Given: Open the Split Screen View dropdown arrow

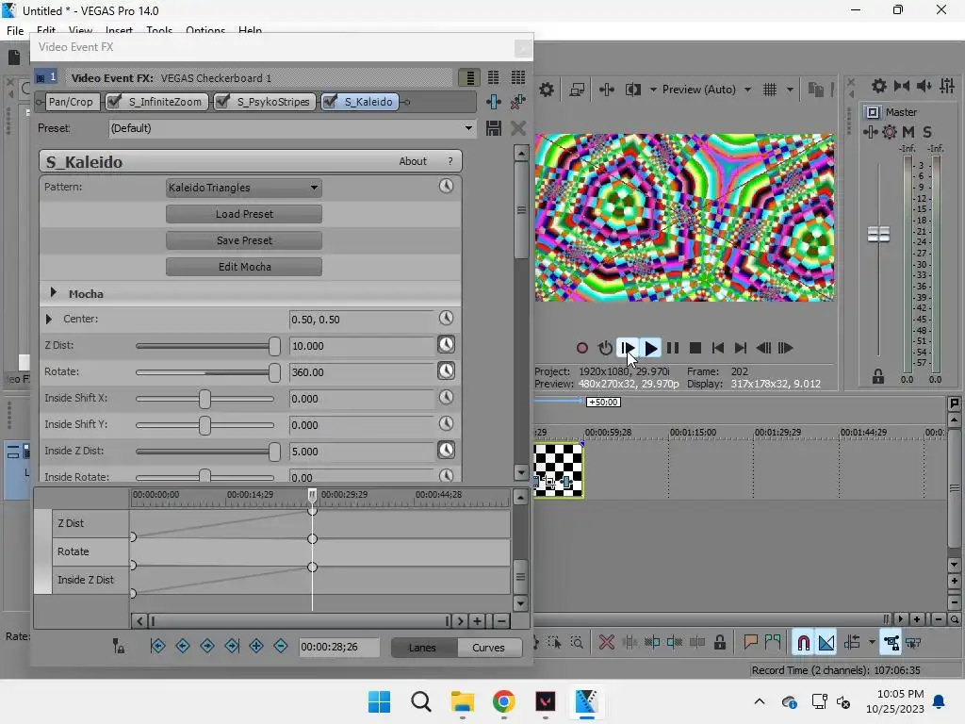Looking at the screenshot, I should tap(653, 90).
